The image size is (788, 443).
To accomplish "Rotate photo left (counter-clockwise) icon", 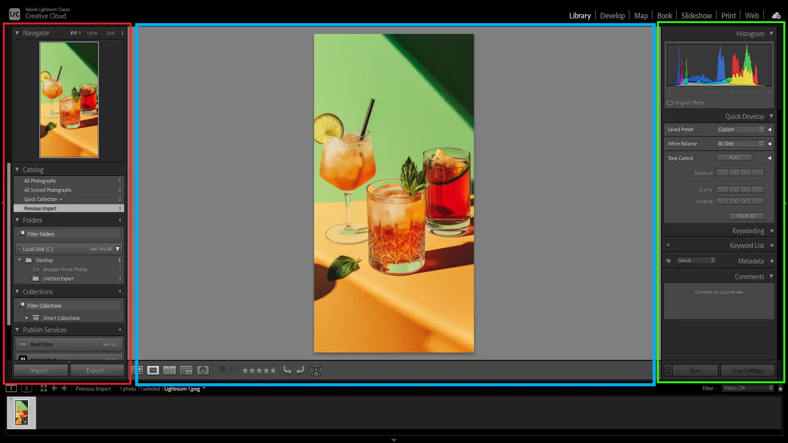I will click(x=287, y=370).
